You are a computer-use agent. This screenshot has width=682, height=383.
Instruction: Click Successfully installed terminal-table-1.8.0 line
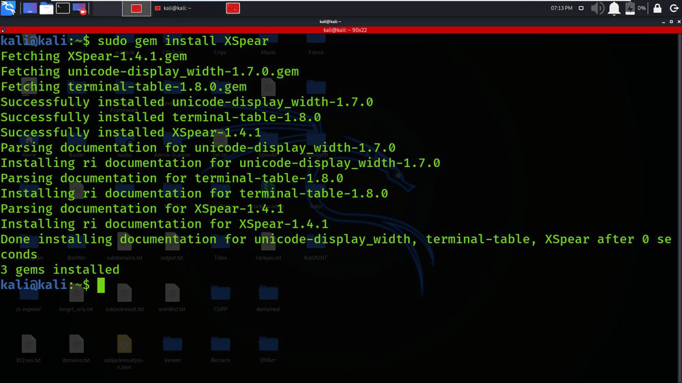point(160,117)
